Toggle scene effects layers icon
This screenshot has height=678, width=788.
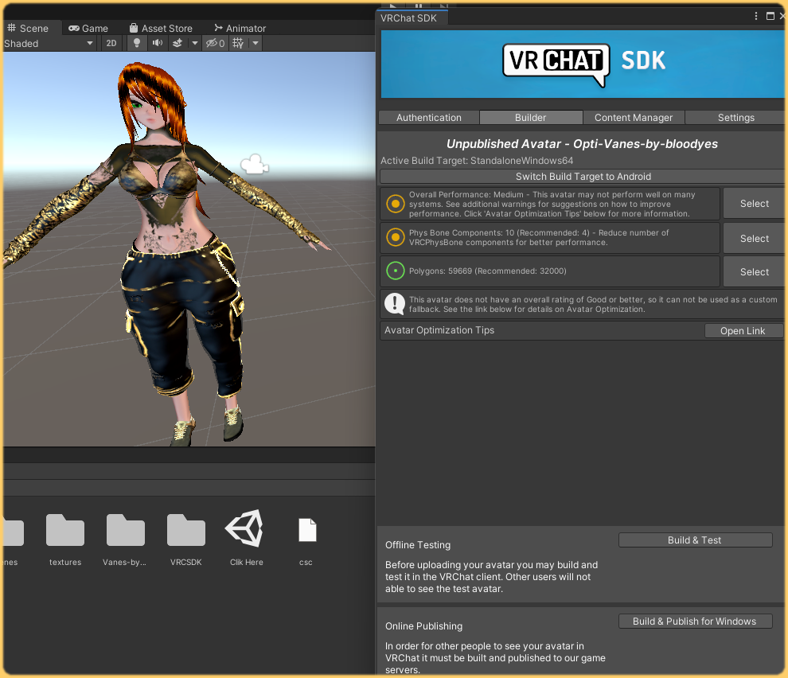(177, 43)
